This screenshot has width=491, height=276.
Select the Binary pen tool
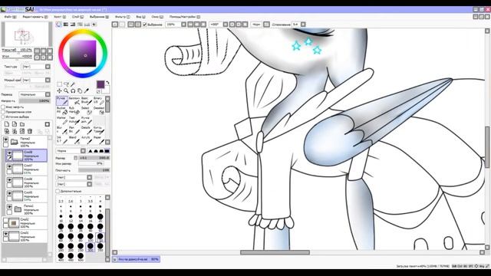point(99,100)
